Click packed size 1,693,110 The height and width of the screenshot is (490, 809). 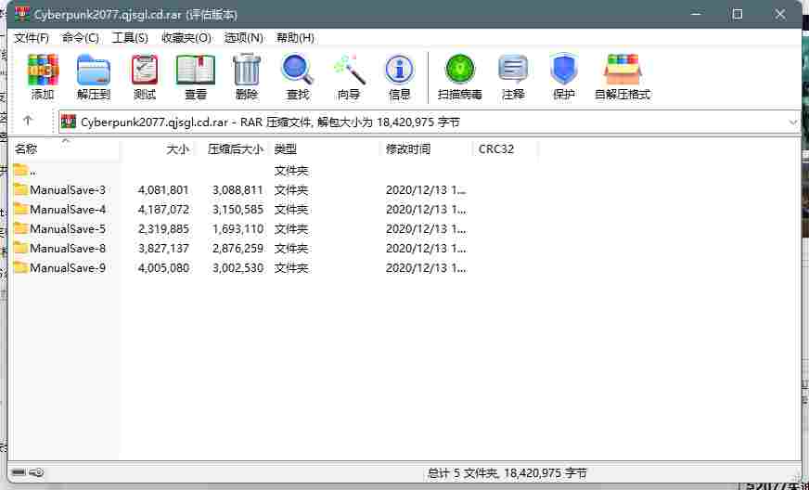click(x=238, y=228)
